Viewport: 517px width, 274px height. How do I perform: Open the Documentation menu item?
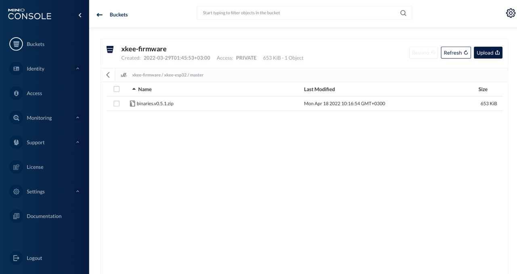[44, 216]
